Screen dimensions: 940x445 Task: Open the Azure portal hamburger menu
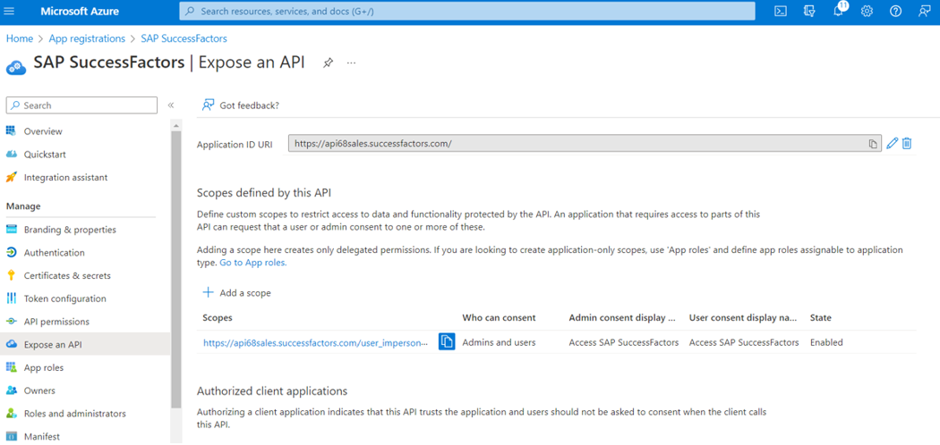pos(9,12)
